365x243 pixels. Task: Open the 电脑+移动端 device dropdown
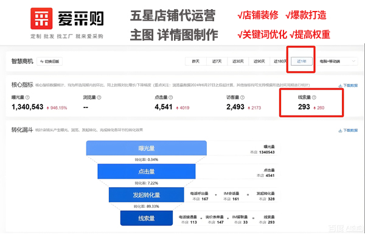[x=337, y=61]
